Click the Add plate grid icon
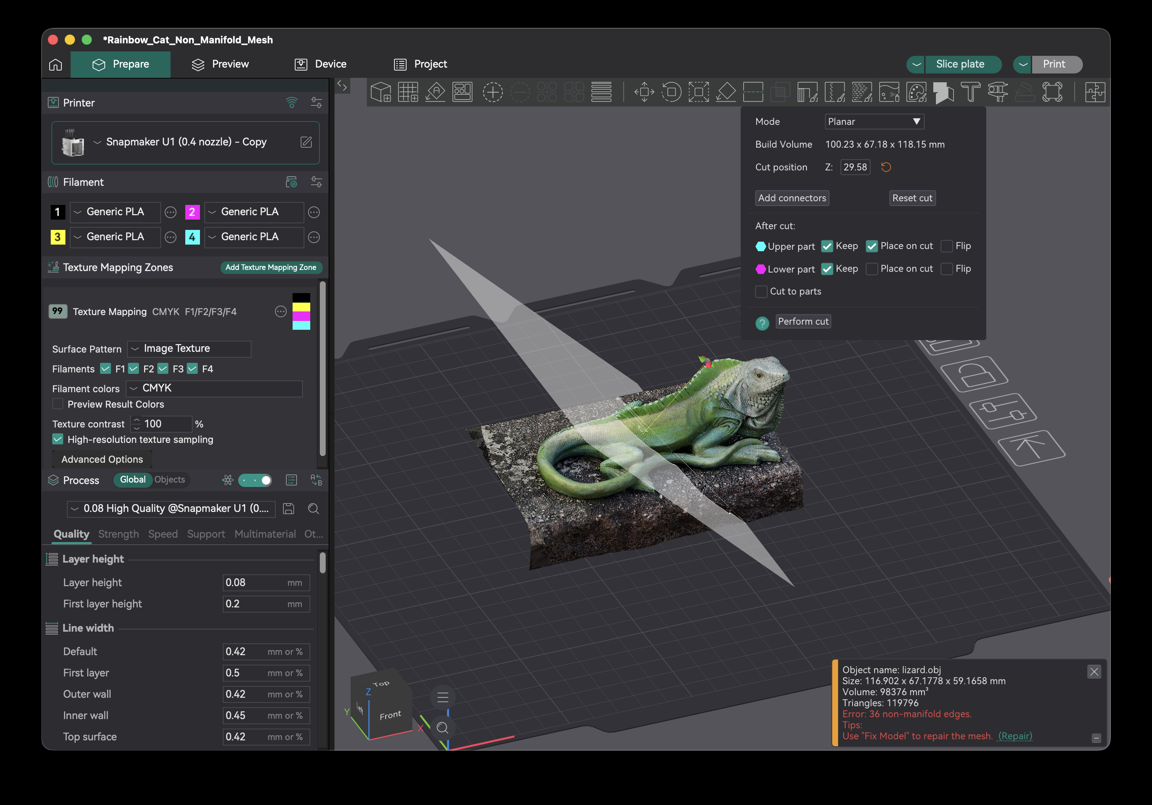The image size is (1152, 805). click(408, 92)
